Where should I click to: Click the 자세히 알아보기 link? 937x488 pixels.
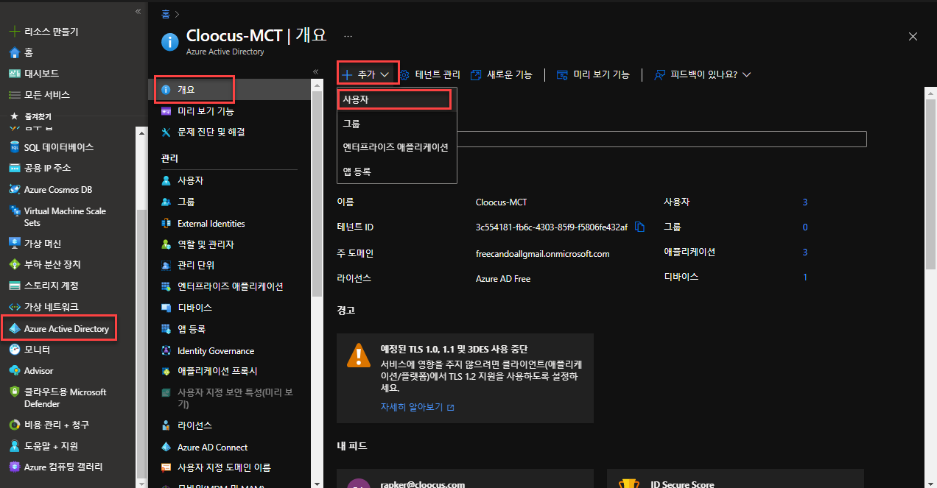[417, 407]
